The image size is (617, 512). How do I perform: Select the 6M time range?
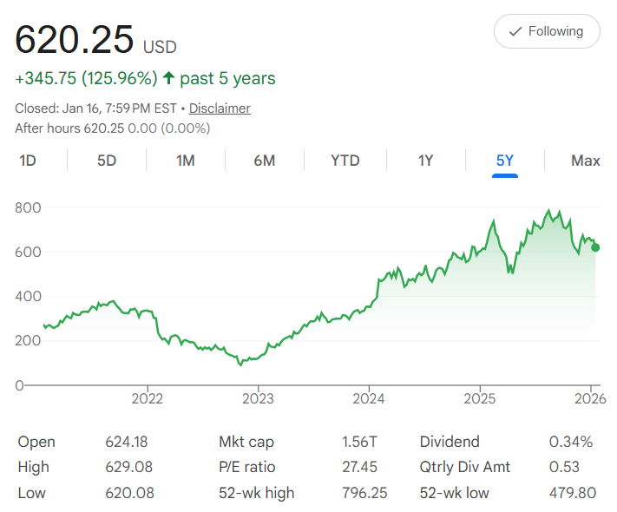tap(265, 161)
